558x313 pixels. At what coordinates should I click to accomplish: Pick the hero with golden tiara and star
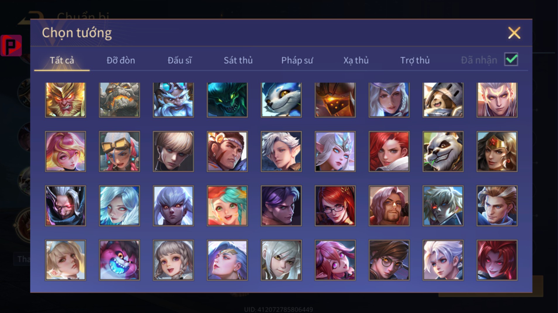[497, 151]
